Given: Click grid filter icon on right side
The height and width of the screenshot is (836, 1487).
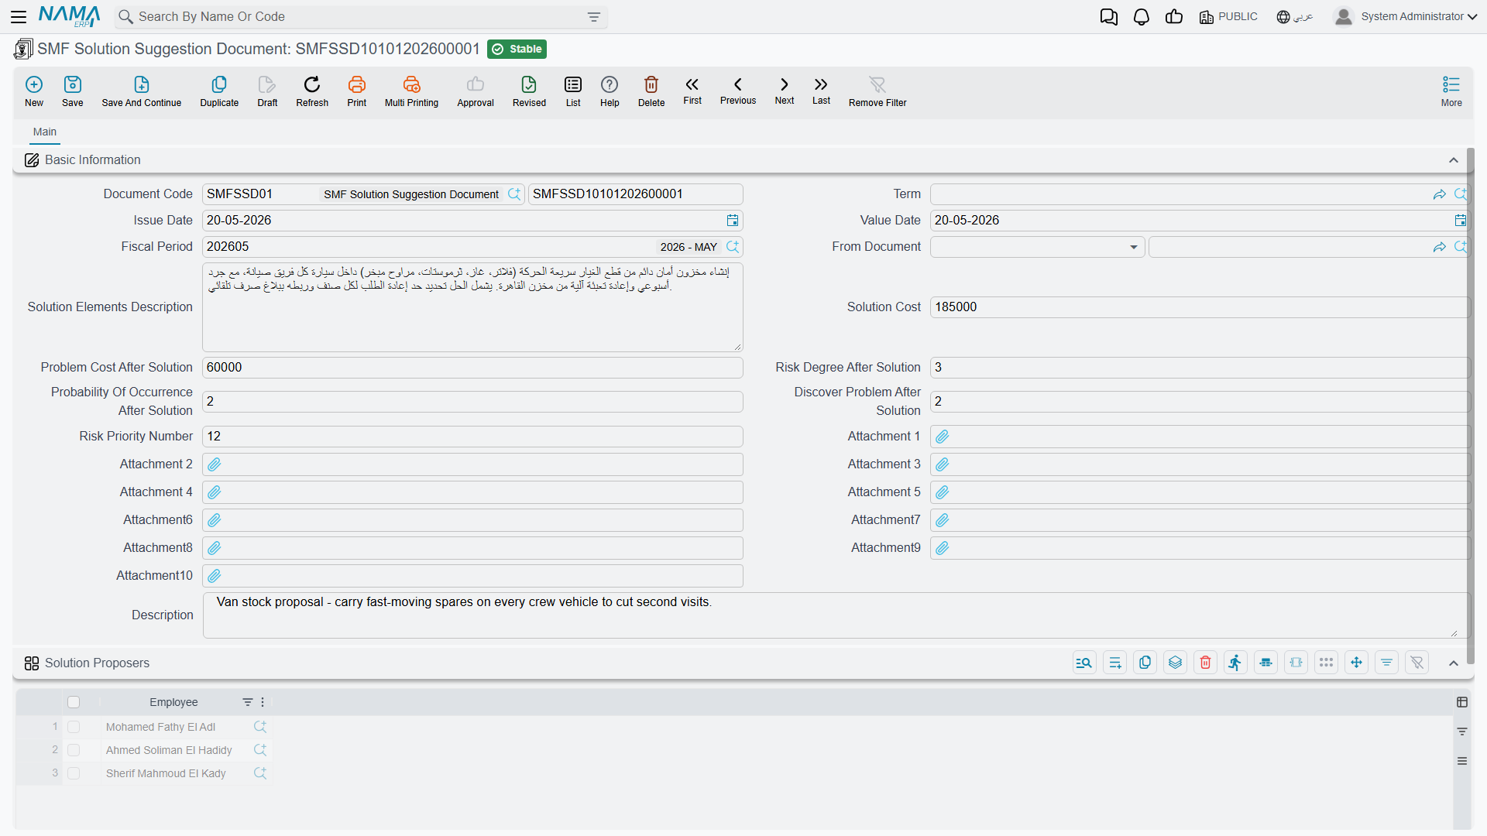Looking at the screenshot, I should coord(1462,731).
